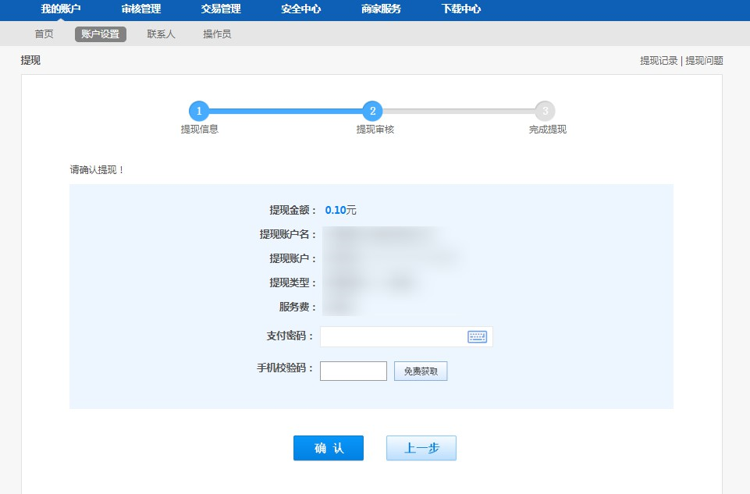Click step 2 circle 提现审核
Viewport: 750px width, 494px height.
(x=373, y=111)
